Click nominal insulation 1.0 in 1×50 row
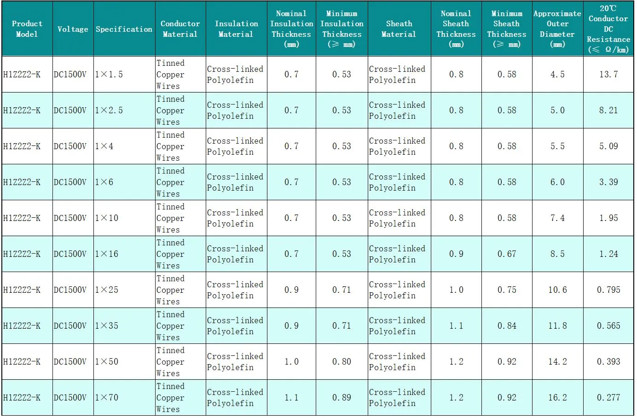This screenshot has height=418, width=637. pos(291,361)
